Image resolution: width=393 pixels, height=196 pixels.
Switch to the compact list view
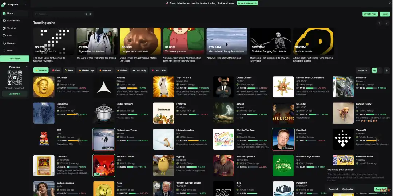coord(380,70)
